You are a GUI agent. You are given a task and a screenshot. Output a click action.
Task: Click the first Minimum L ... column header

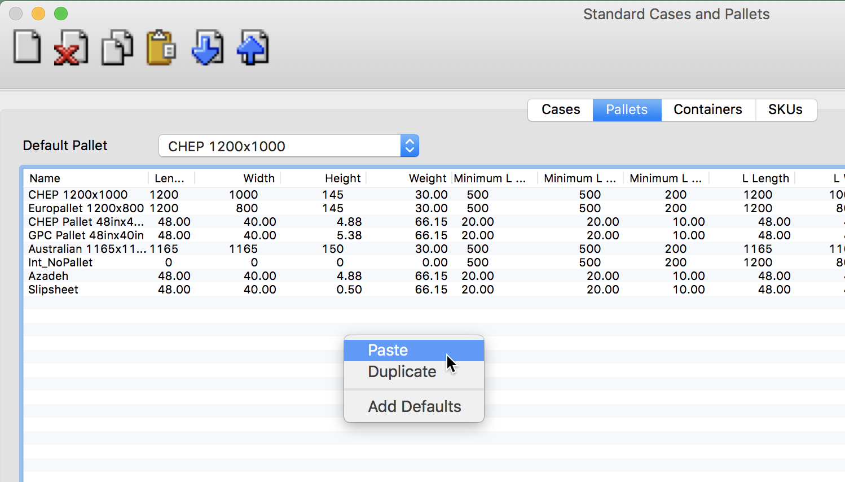tap(495, 178)
